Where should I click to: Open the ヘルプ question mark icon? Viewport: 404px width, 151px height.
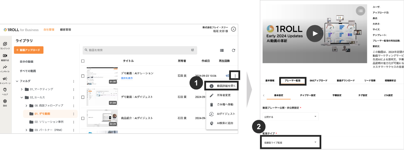(x=5, y=90)
